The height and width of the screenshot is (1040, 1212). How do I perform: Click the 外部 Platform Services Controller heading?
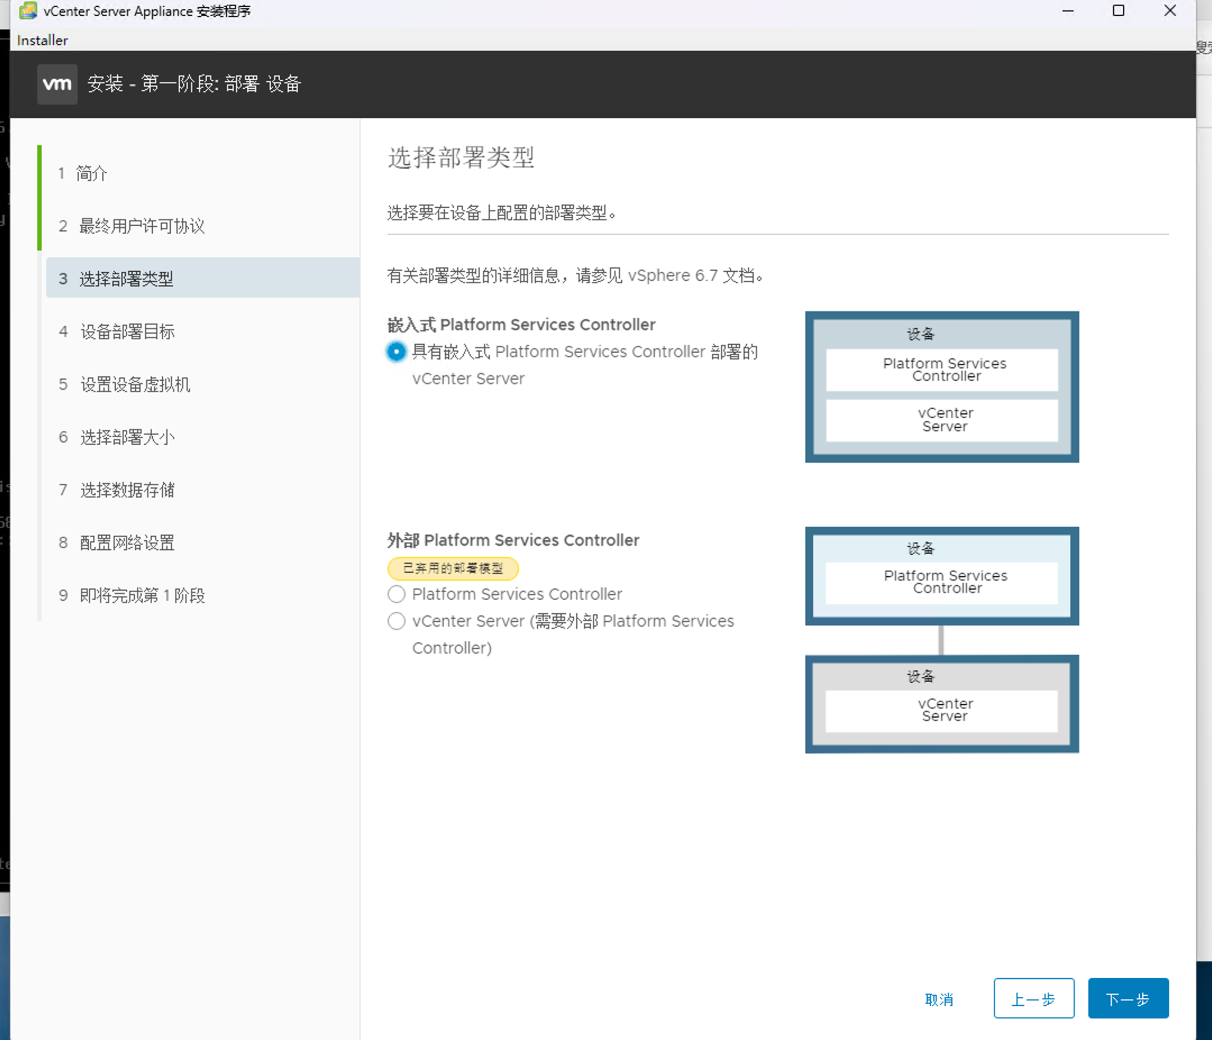click(513, 540)
